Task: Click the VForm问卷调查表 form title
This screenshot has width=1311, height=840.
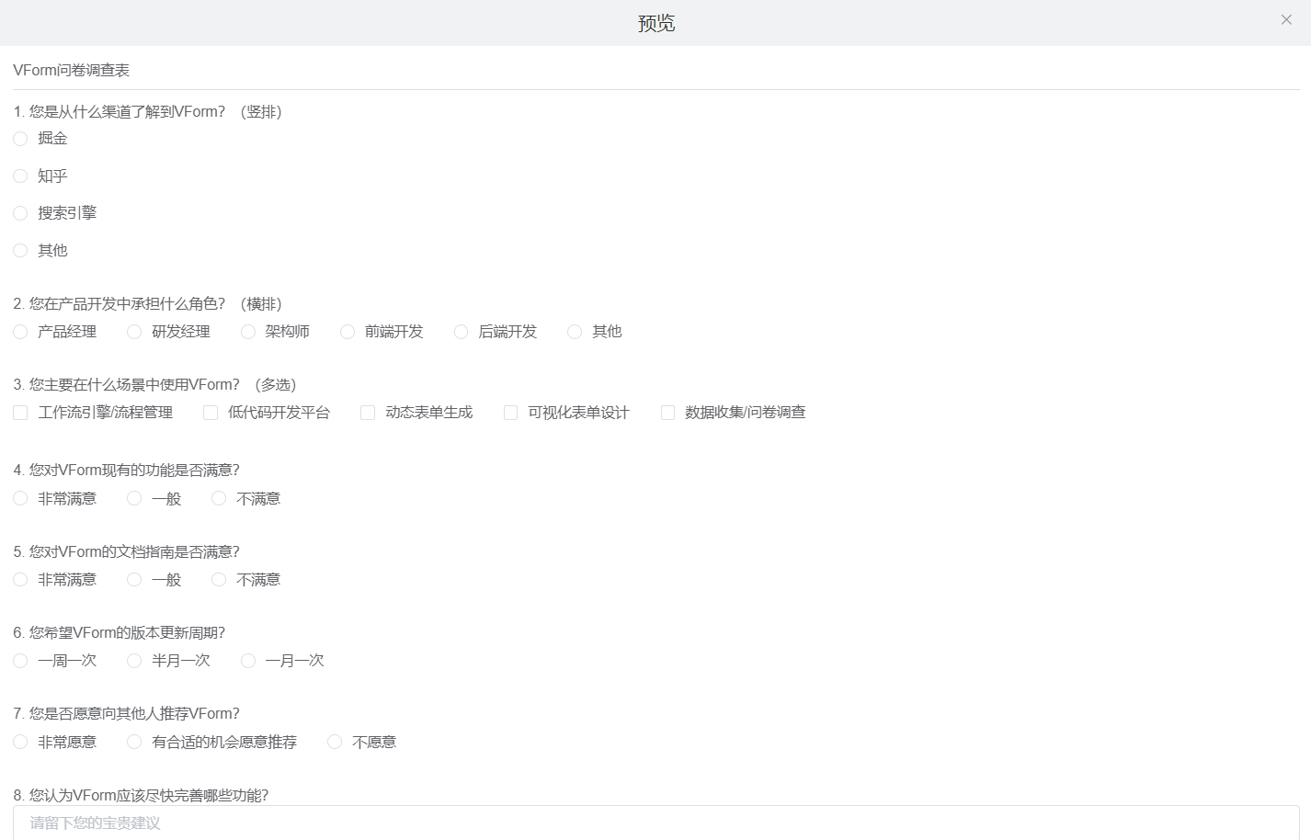Action: point(72,70)
